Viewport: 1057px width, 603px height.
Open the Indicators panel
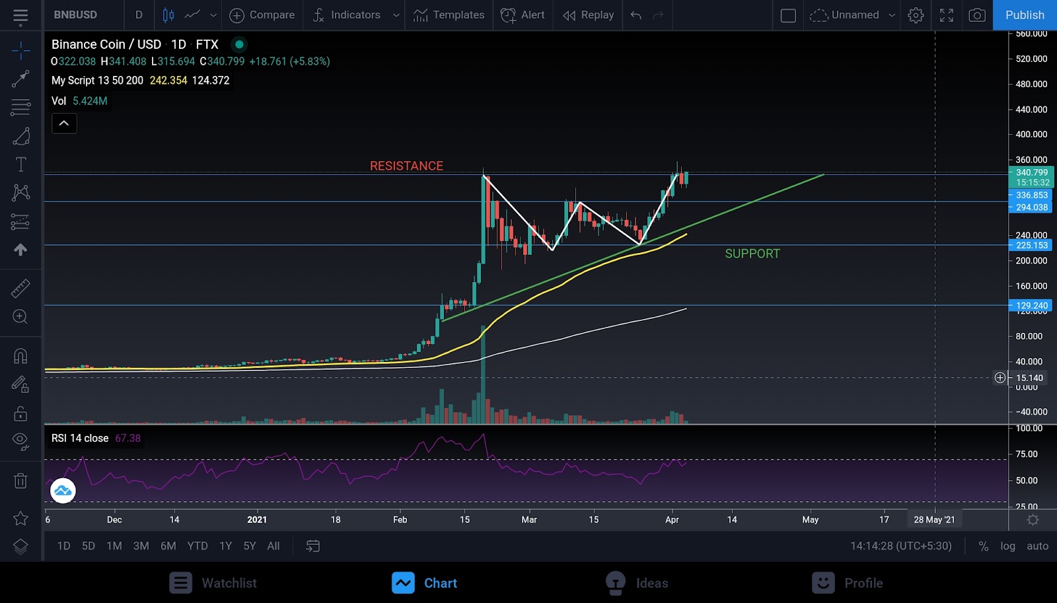tap(346, 15)
